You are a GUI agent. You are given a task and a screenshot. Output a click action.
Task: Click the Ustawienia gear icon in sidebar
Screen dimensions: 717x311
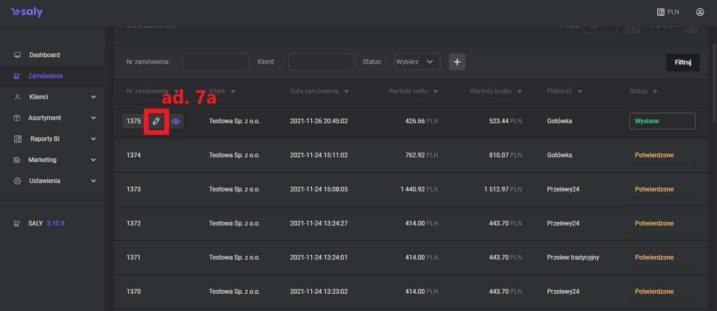click(17, 181)
